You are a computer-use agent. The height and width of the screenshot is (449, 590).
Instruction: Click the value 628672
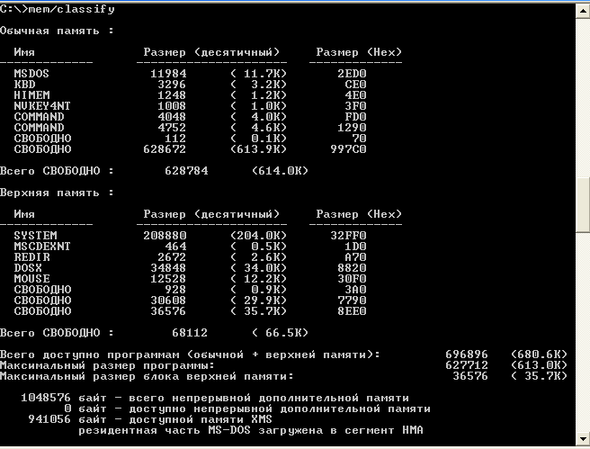(165, 149)
